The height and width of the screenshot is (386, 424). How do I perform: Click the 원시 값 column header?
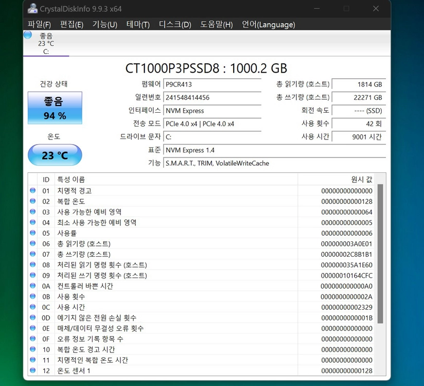point(337,179)
